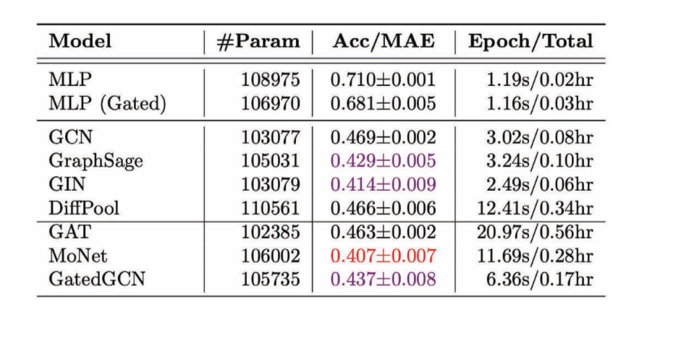This screenshot has height=351, width=676.
Task: Select the MLP (Gated) model name
Action: pos(107,104)
